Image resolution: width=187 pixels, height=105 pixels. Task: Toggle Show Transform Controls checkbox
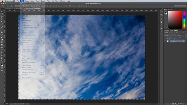(x=22, y=6)
